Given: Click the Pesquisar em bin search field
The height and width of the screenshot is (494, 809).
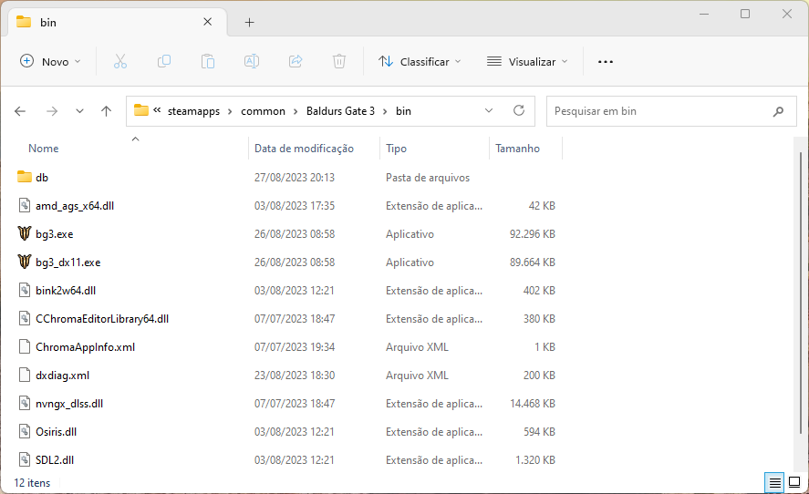Looking at the screenshot, I should tap(660, 111).
